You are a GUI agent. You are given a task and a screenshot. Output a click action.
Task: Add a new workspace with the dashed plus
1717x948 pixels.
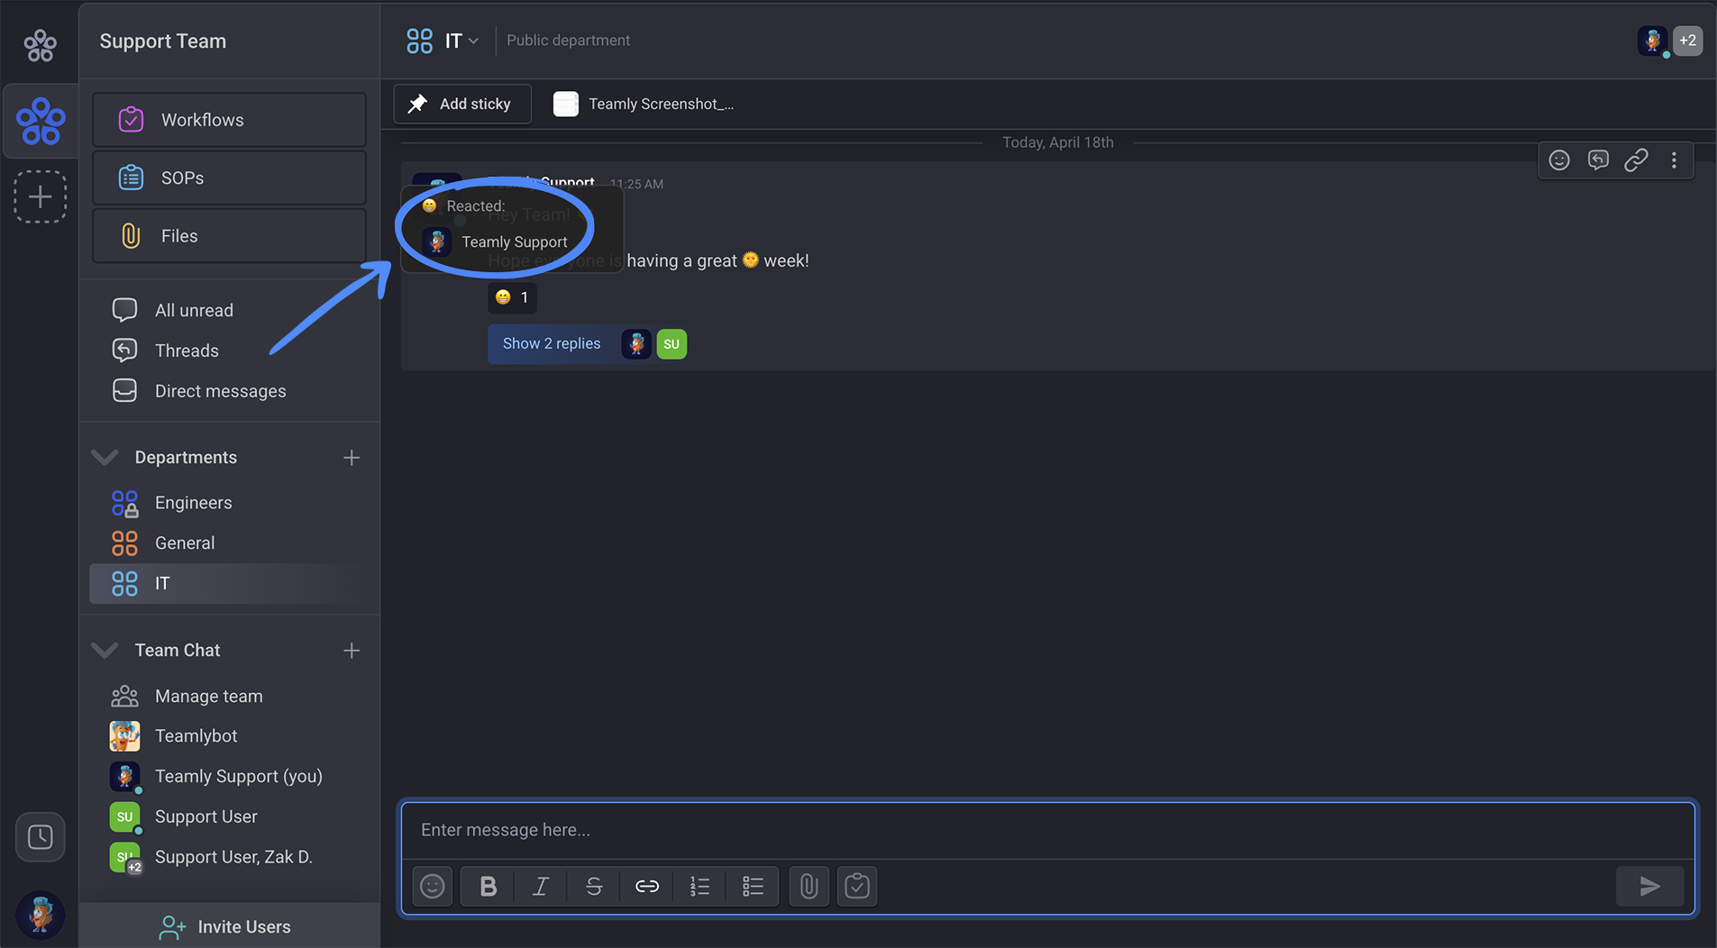click(x=40, y=196)
